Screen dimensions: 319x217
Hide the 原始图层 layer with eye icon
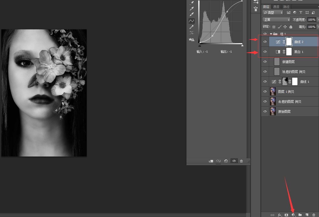[x=265, y=112]
